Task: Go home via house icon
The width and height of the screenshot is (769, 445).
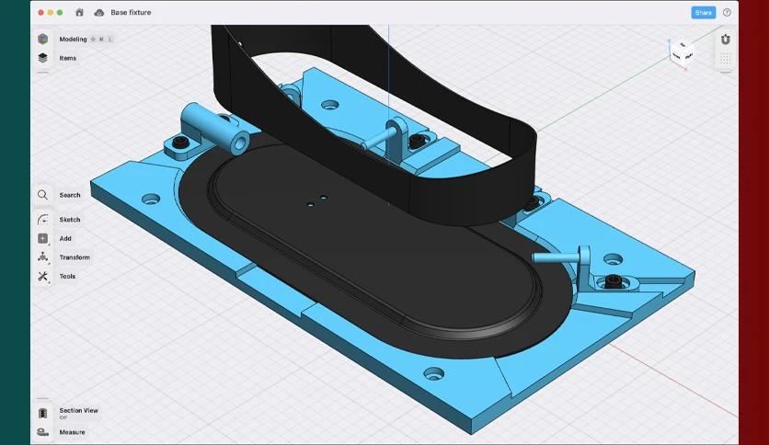Action: (79, 12)
